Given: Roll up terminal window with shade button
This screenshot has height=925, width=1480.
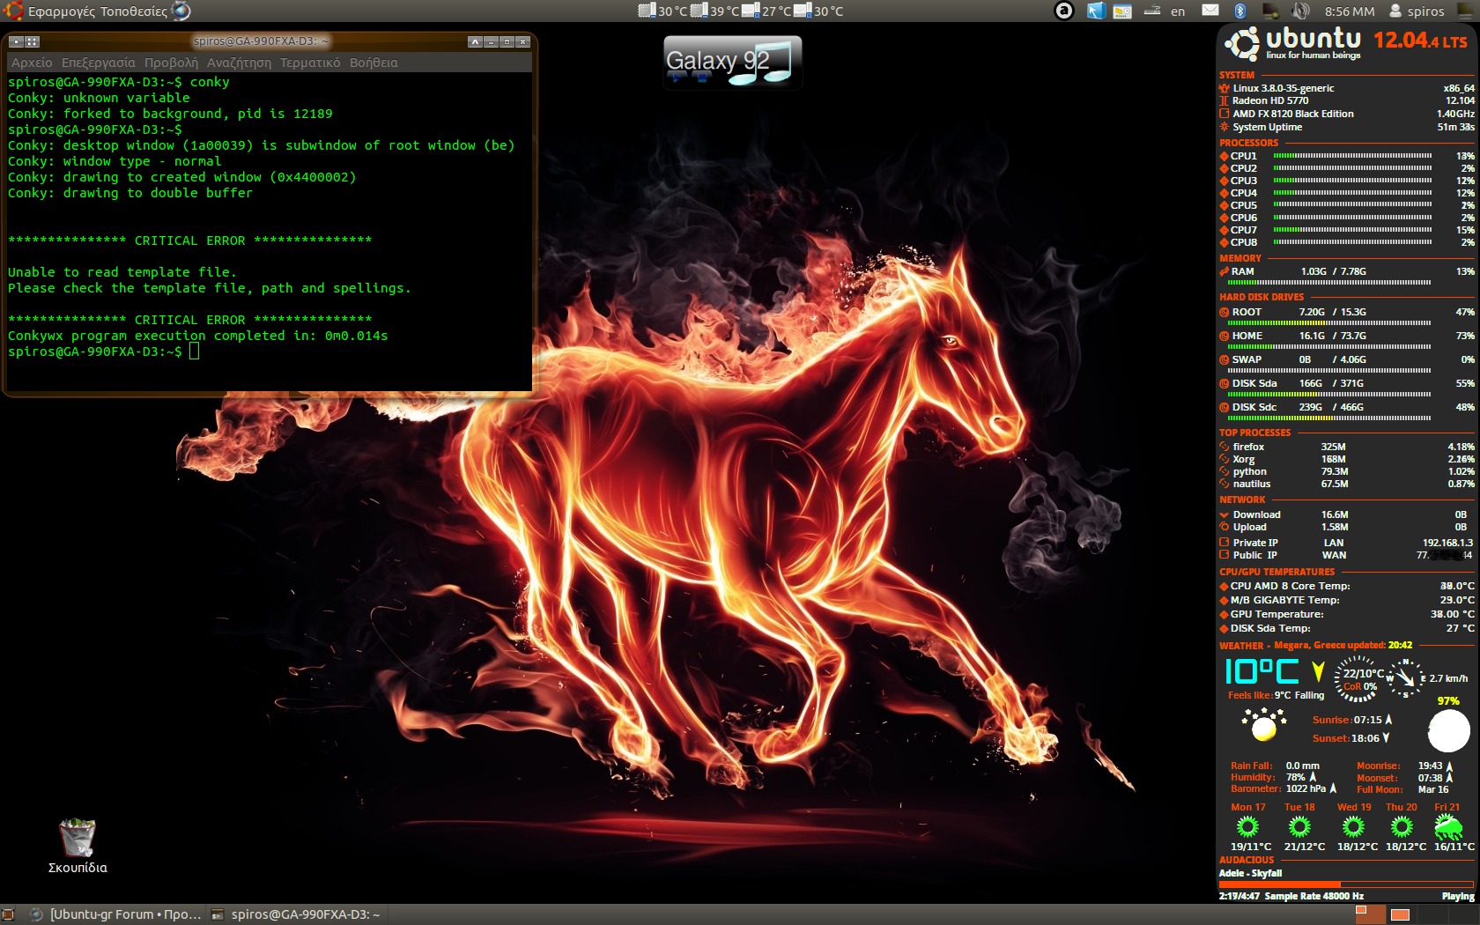Looking at the screenshot, I should [x=475, y=41].
